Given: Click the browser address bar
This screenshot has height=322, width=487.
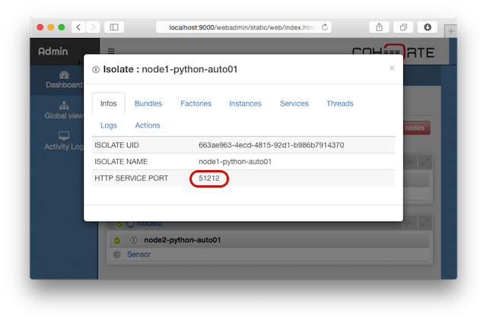Looking at the screenshot, I should (243, 27).
